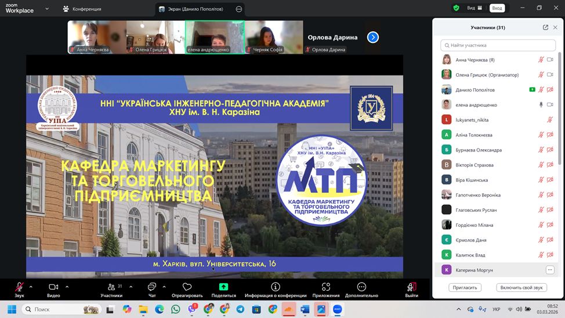
Task: Open the Вид view dropdown
Action: [x=475, y=8]
